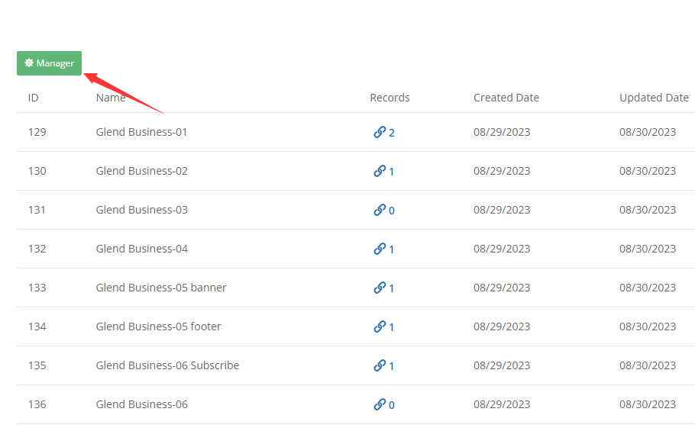The height and width of the screenshot is (431, 695).
Task: Click records count 1 for Business-05 footer
Action: pyautogui.click(x=391, y=327)
